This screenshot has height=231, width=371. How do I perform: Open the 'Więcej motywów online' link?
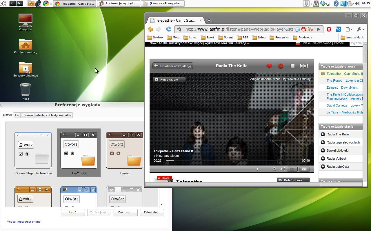24,222
